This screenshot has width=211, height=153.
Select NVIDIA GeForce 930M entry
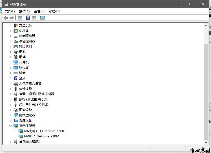[x=42, y=136]
